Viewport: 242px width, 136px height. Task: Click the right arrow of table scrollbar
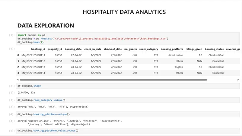click(x=238, y=80)
